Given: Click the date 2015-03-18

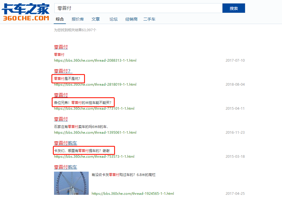Looking at the screenshot, I should 235,156.
